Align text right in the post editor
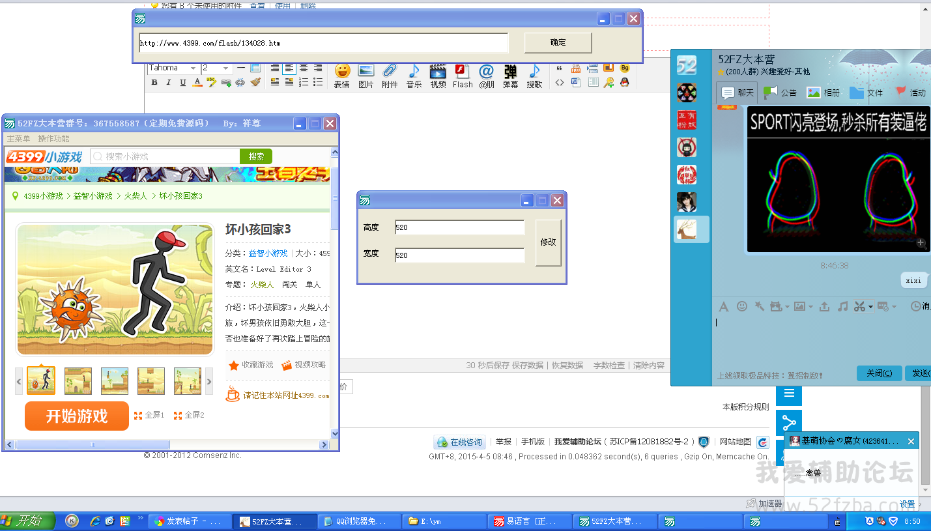 tap(318, 68)
